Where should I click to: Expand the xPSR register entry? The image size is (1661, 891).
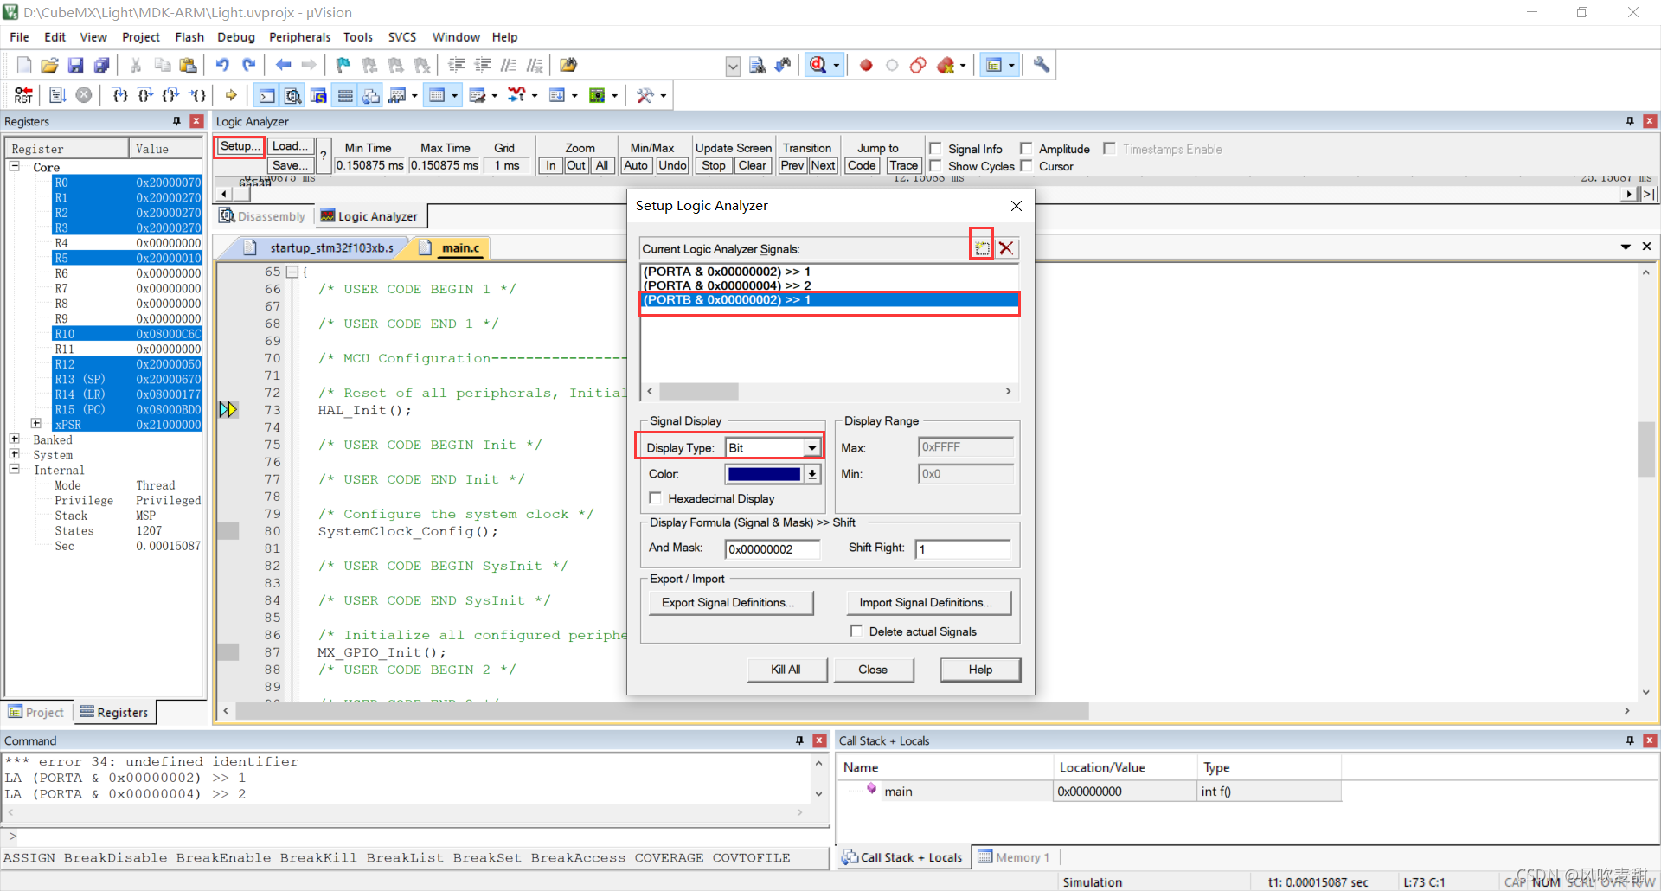click(36, 423)
